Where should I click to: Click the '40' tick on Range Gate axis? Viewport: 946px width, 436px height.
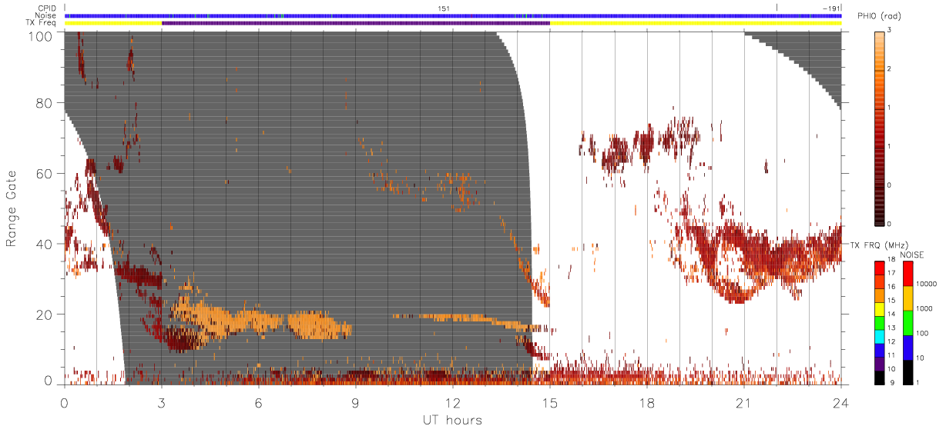(x=45, y=245)
